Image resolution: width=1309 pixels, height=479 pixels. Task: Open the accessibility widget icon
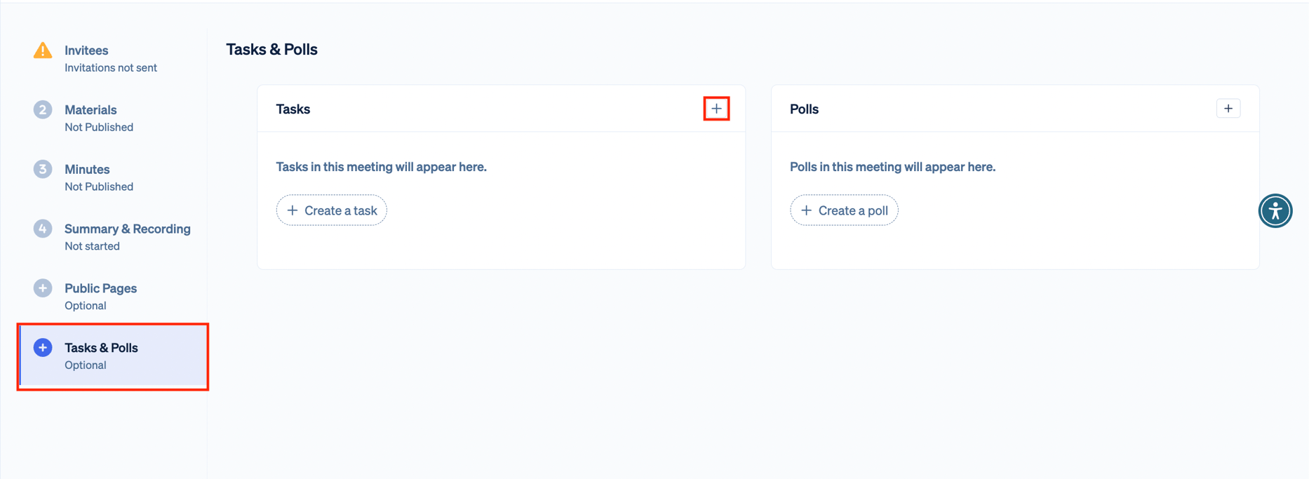(1275, 211)
